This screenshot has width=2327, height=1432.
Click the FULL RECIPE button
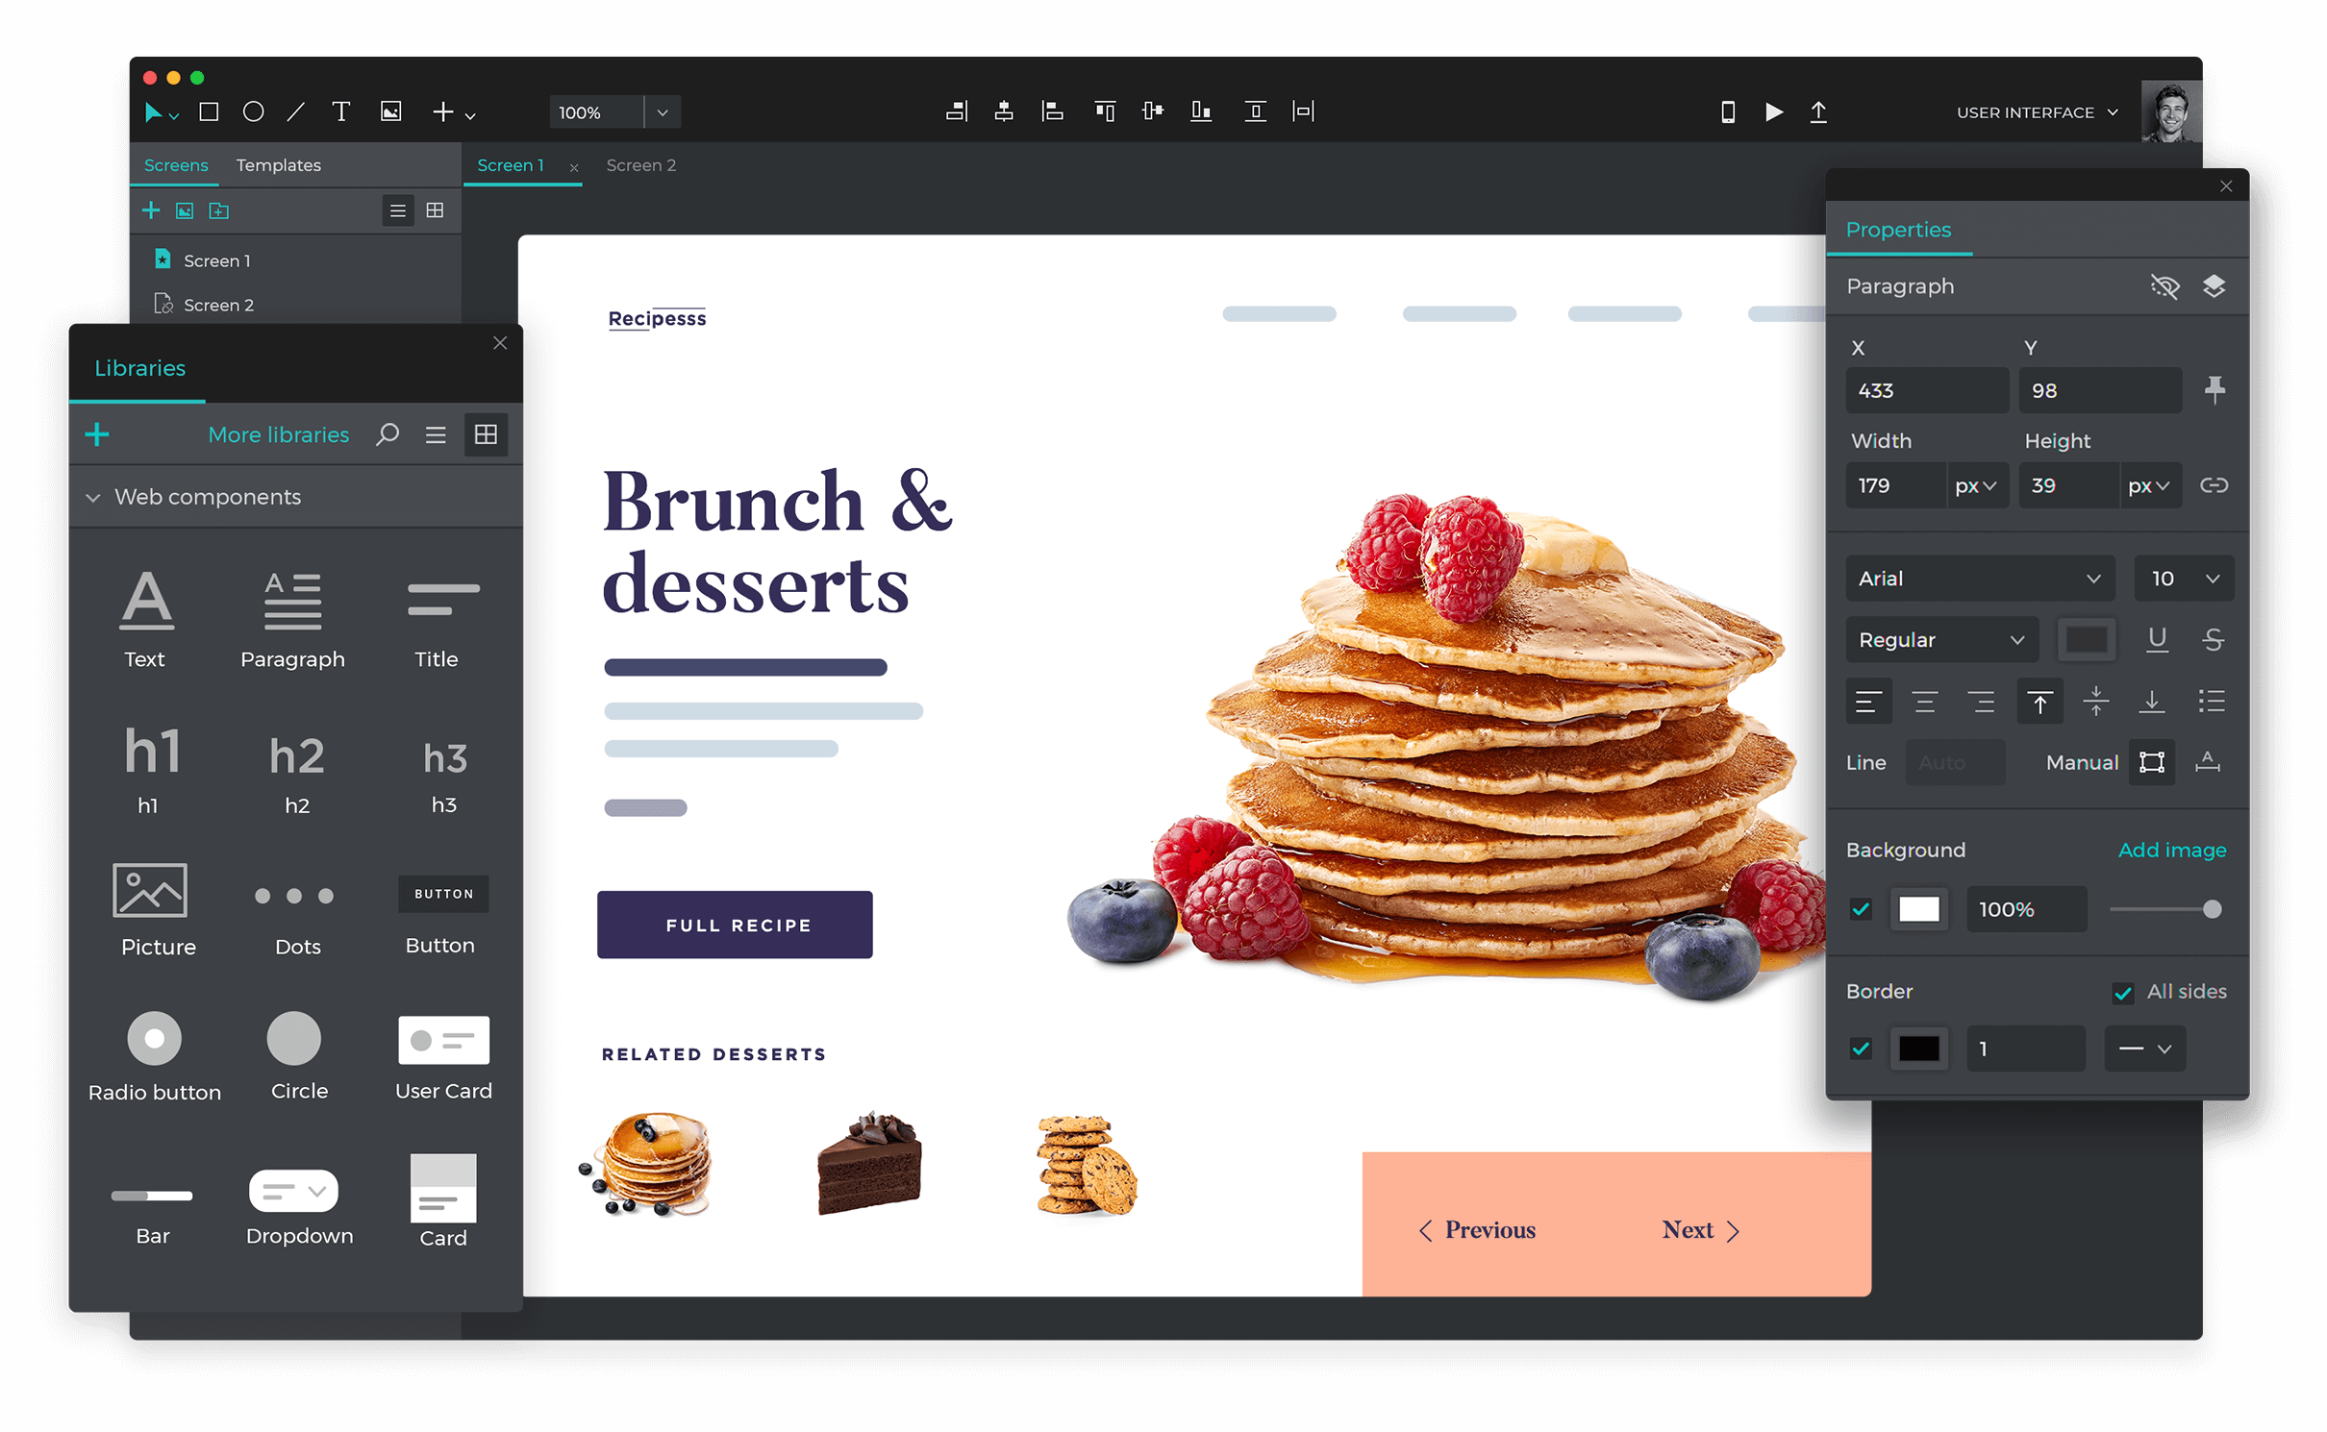click(x=738, y=924)
